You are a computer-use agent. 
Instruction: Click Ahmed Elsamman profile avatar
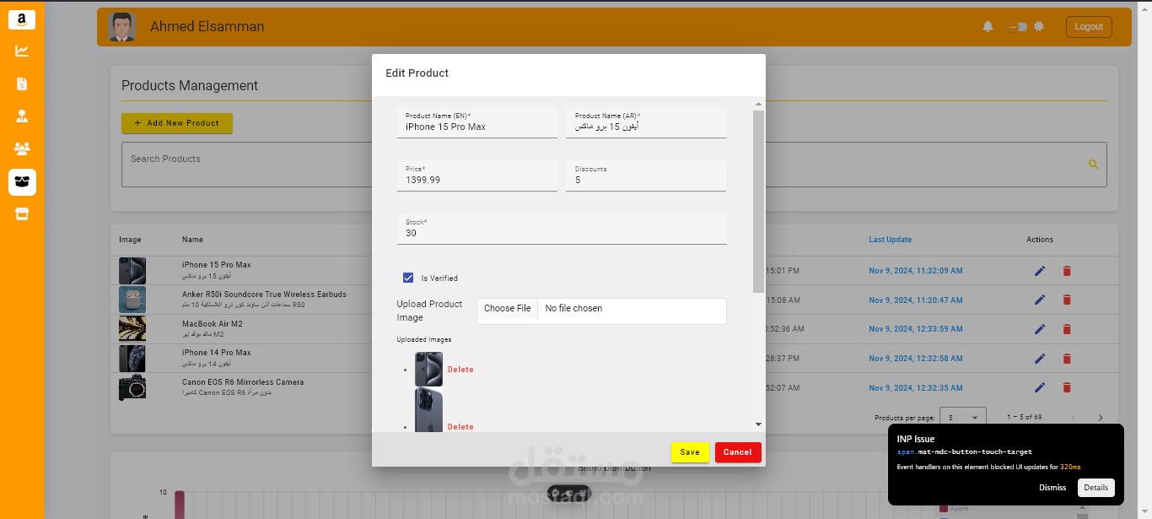point(122,27)
